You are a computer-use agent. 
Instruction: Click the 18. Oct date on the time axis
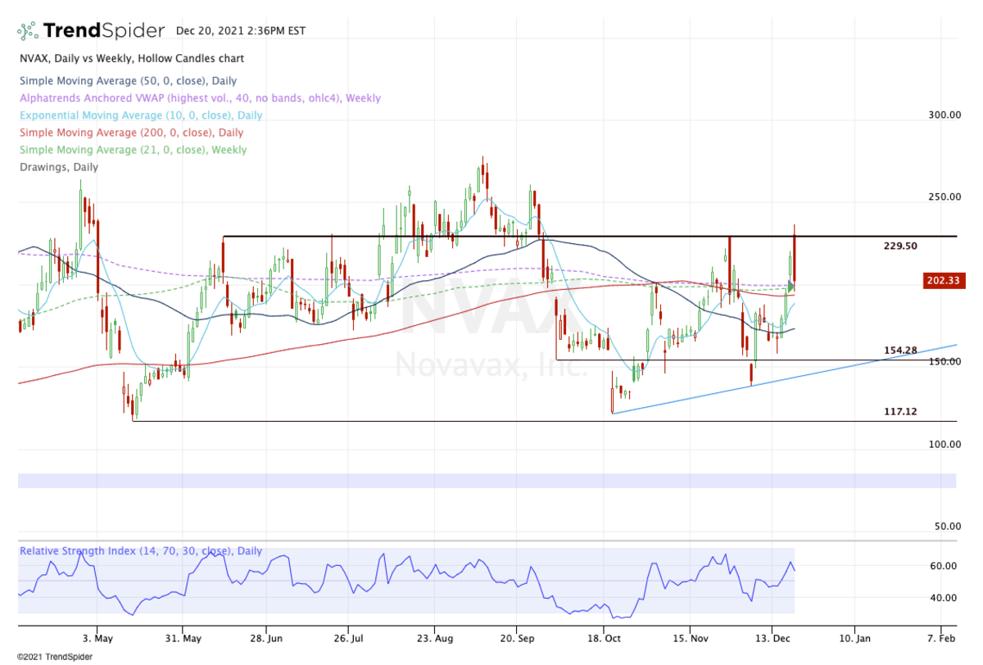point(602,636)
